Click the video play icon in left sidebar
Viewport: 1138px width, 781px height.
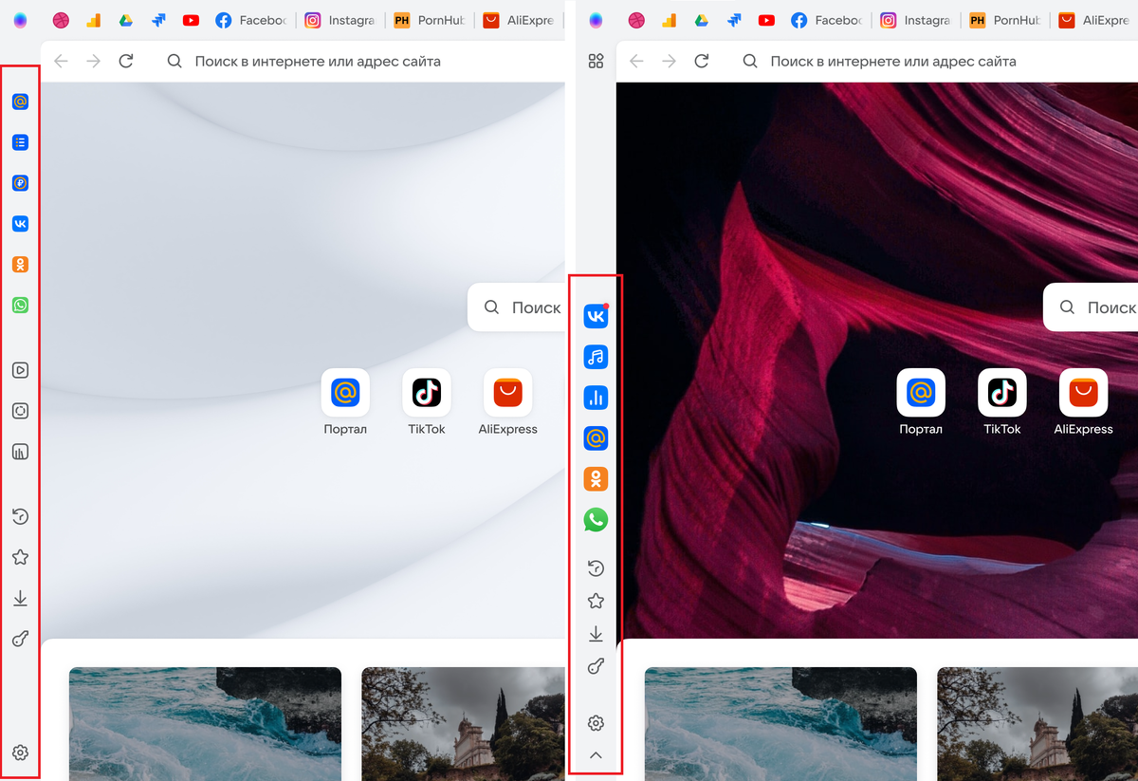point(20,370)
